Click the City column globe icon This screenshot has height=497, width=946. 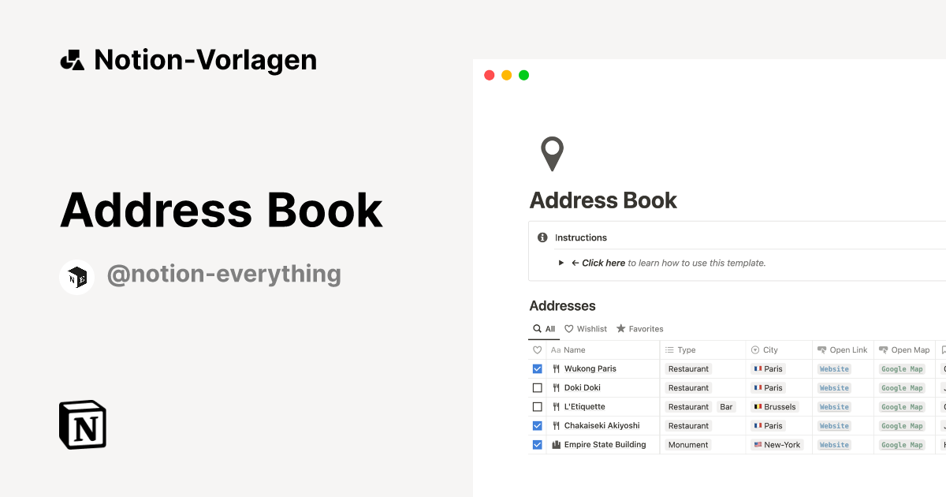754,349
